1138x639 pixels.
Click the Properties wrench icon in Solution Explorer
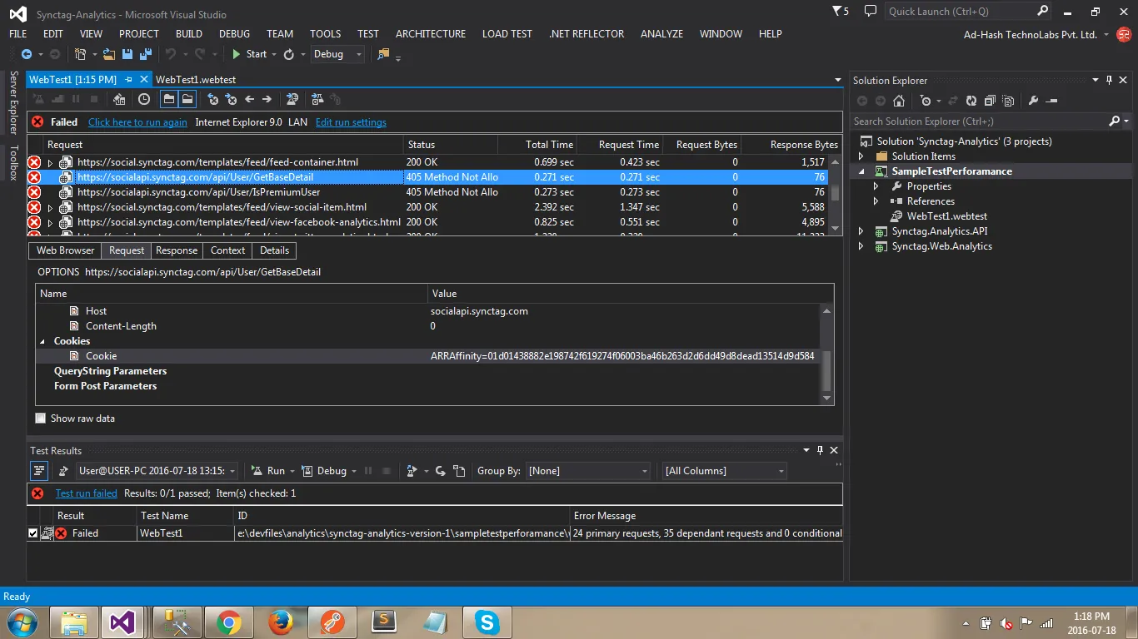(x=1033, y=101)
